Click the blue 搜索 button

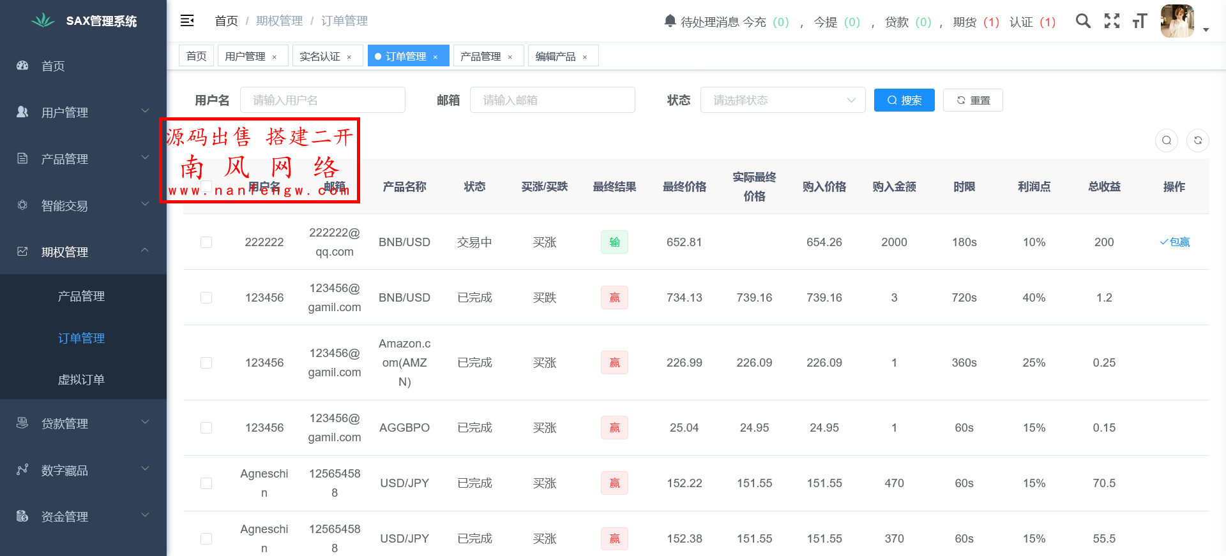click(904, 100)
